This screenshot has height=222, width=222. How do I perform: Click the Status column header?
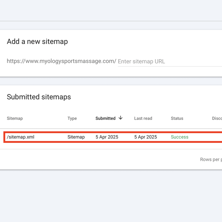click(177, 118)
